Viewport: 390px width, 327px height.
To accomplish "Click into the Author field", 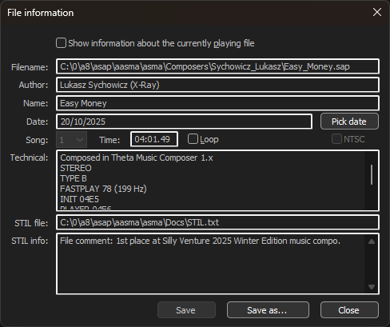I will [x=217, y=85].
